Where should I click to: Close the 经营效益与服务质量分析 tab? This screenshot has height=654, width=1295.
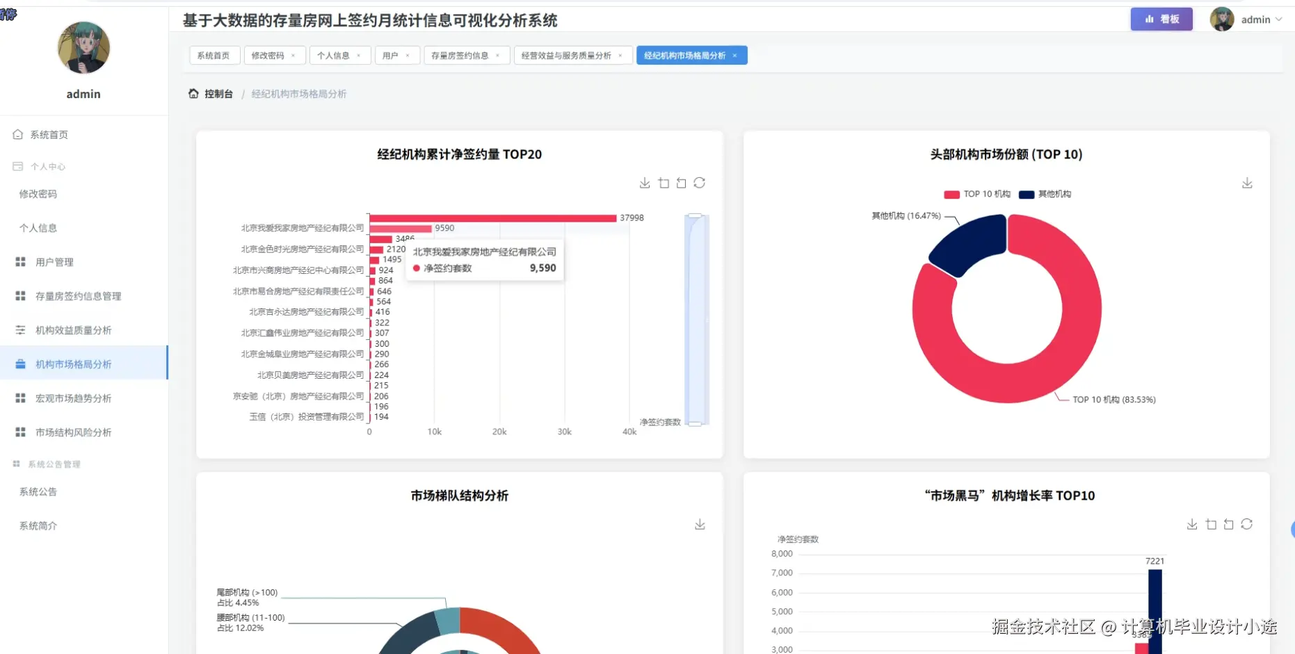click(620, 56)
